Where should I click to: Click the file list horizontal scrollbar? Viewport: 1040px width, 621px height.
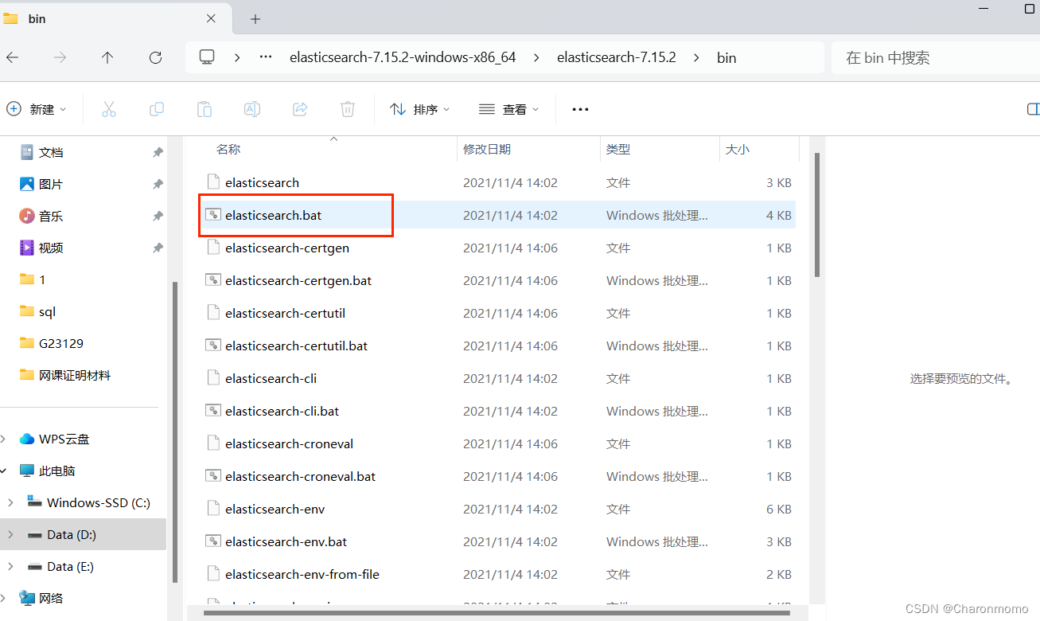(x=497, y=613)
